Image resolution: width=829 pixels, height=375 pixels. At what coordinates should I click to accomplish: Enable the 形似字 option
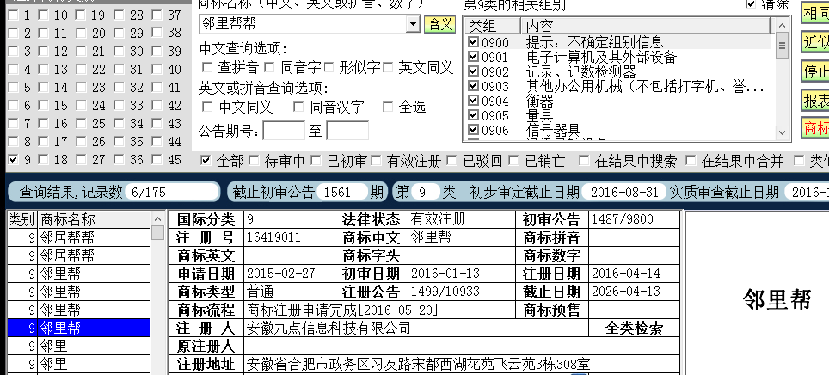click(329, 67)
